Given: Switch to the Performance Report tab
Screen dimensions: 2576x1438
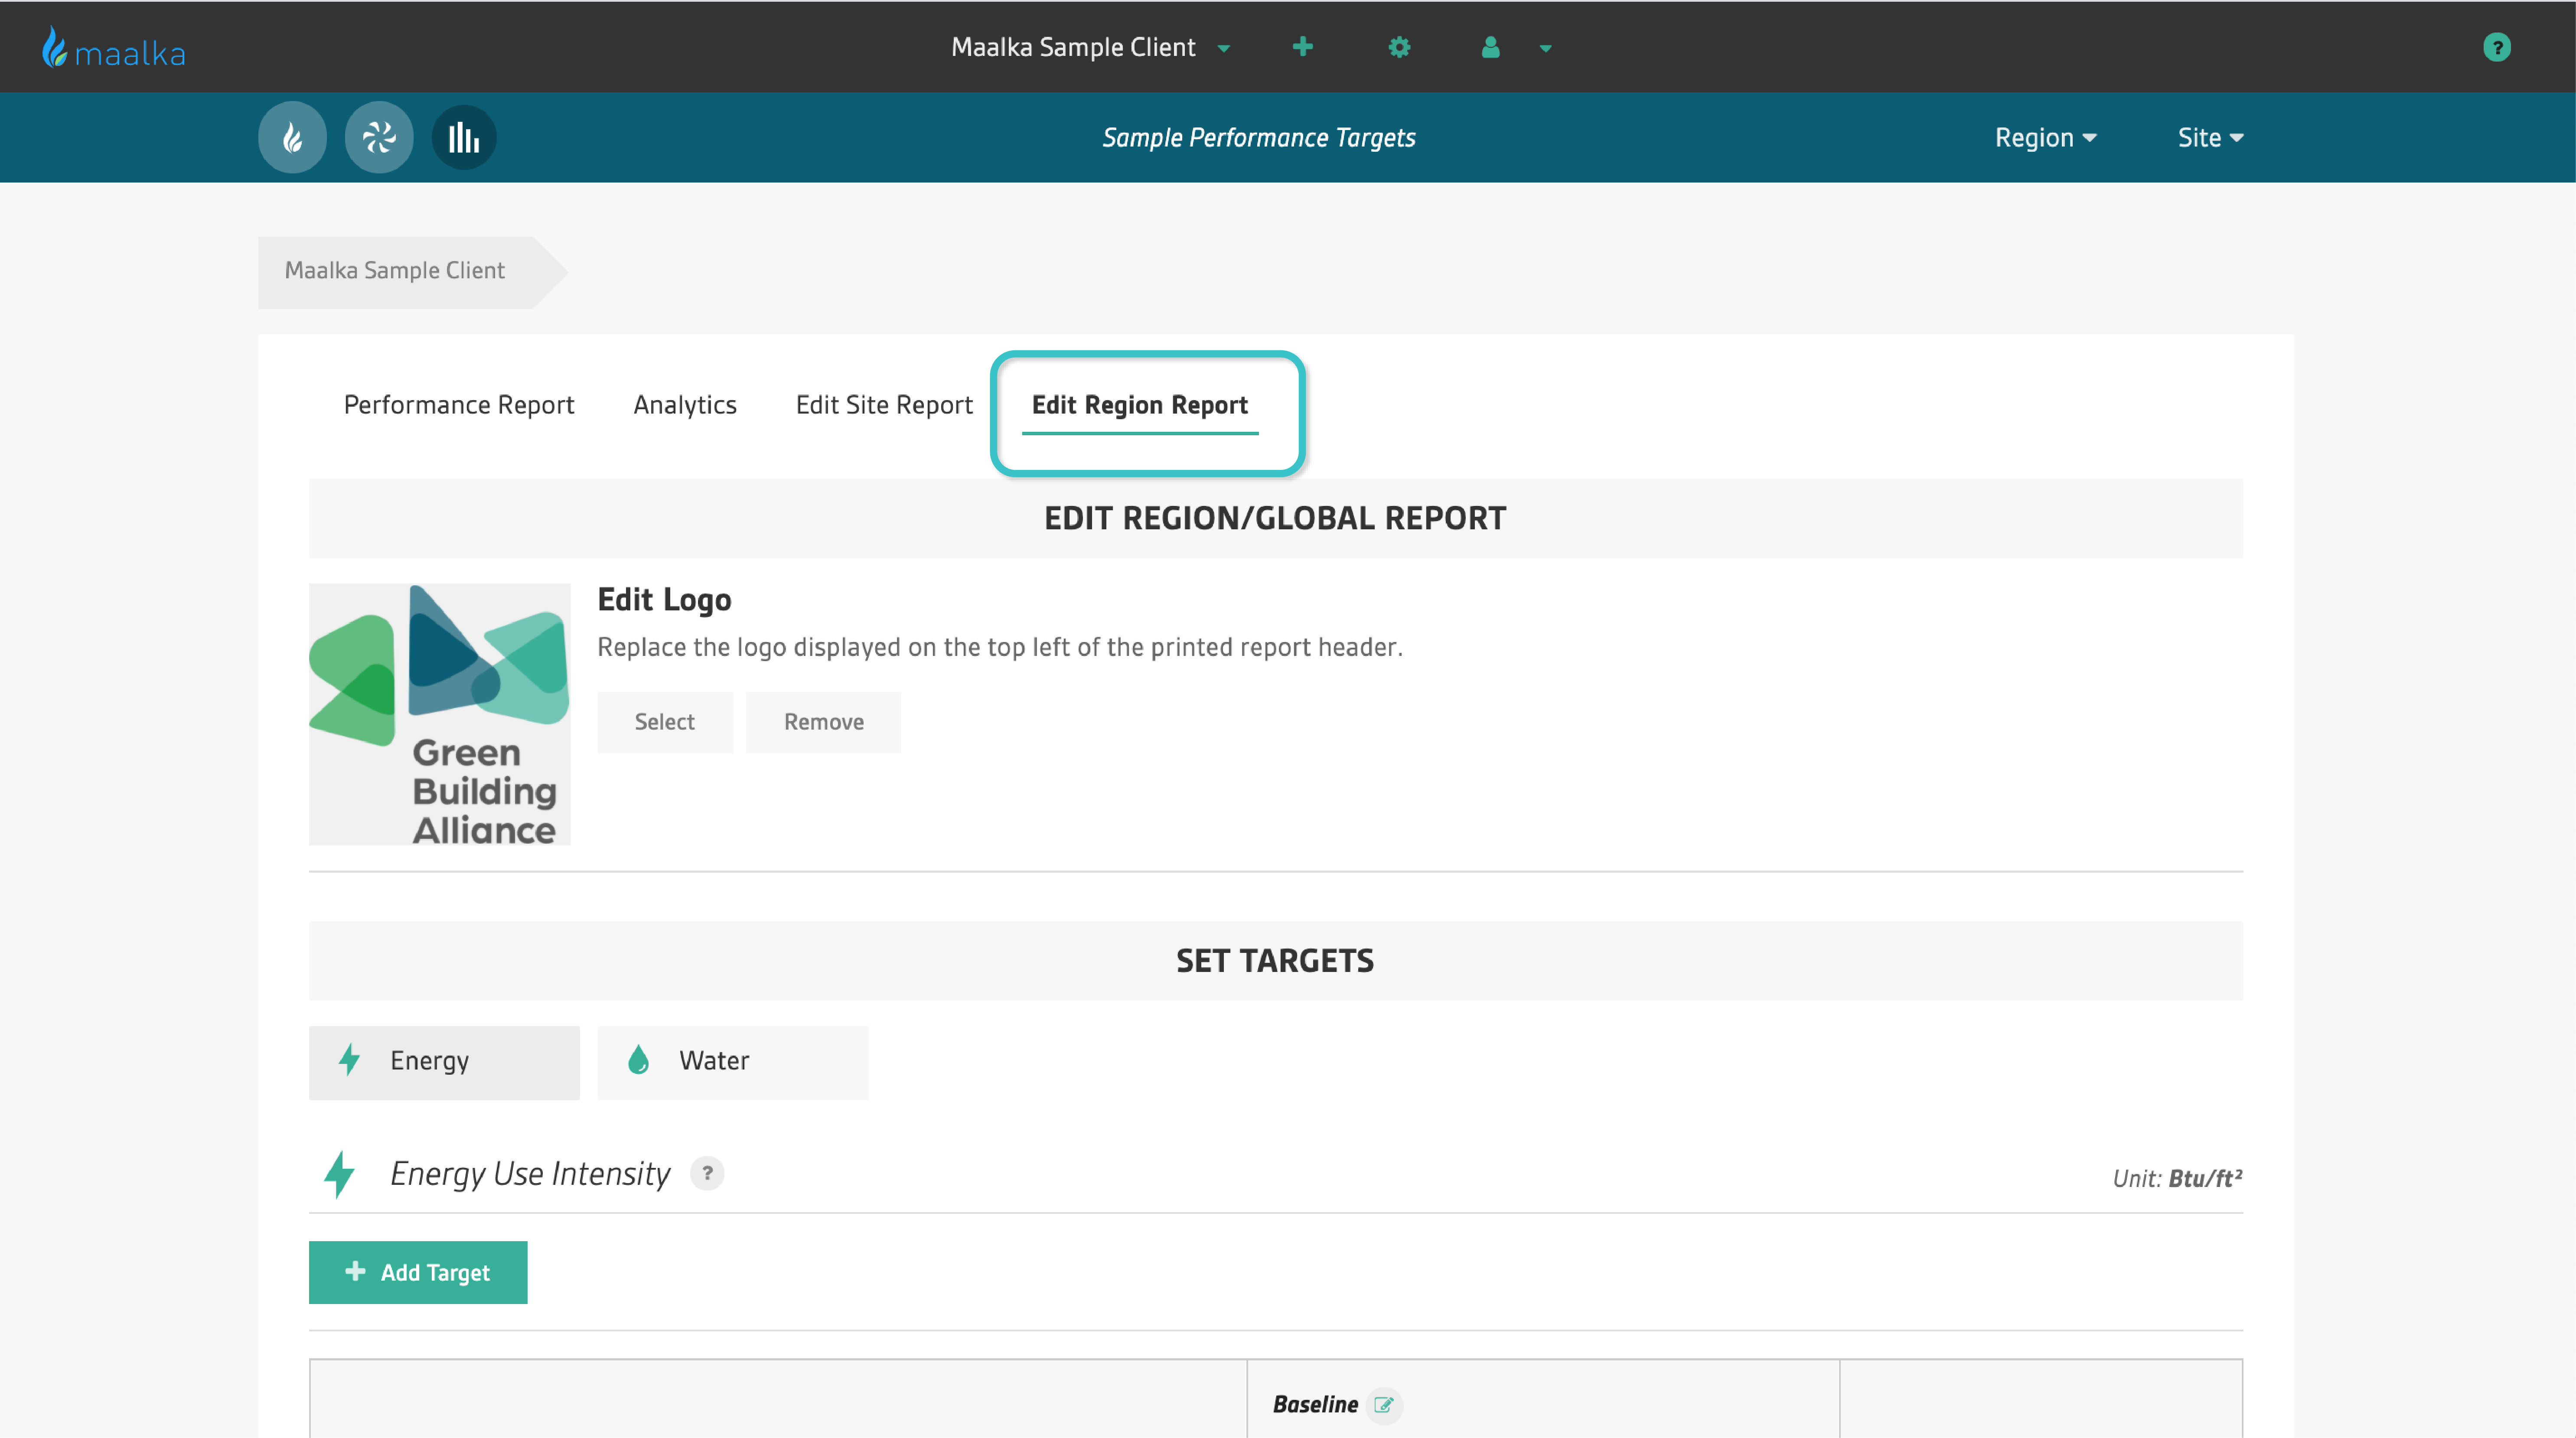Looking at the screenshot, I should (459, 404).
